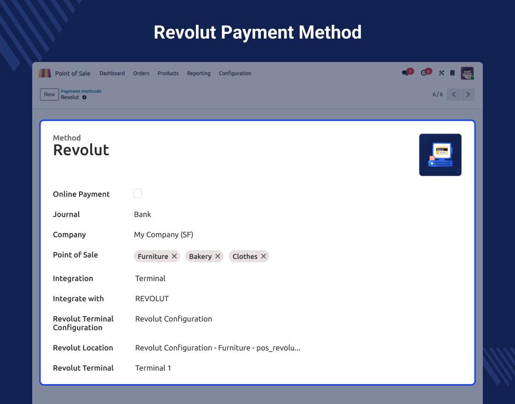Open the Revolut Location field
This screenshot has width=515, height=404.
coord(218,348)
